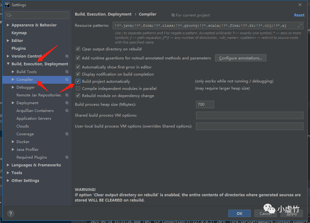Screen dimensions: 310x223
Task: Expand the Java Profiler arrow
Action: click(x=13, y=150)
